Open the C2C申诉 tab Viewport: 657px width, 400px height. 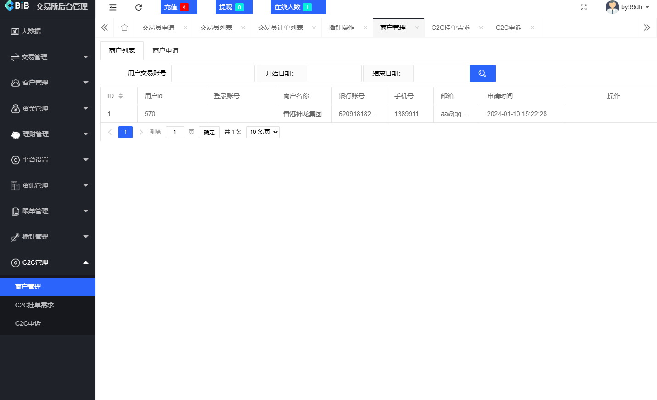coord(508,27)
